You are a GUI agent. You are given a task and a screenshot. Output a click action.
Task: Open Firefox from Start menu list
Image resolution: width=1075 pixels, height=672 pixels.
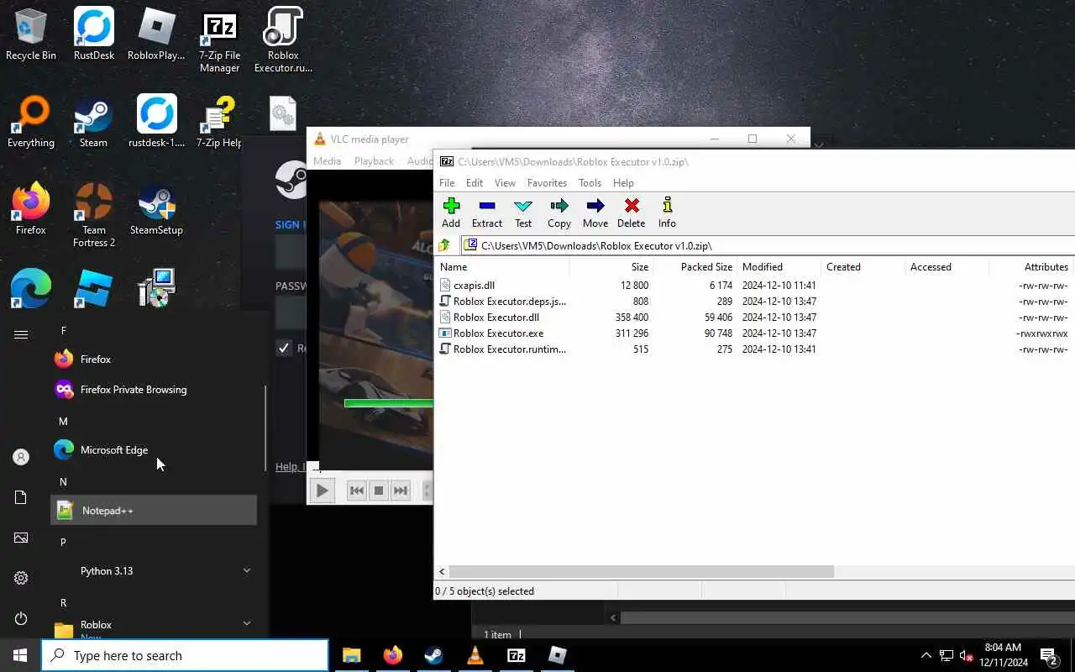click(x=153, y=360)
